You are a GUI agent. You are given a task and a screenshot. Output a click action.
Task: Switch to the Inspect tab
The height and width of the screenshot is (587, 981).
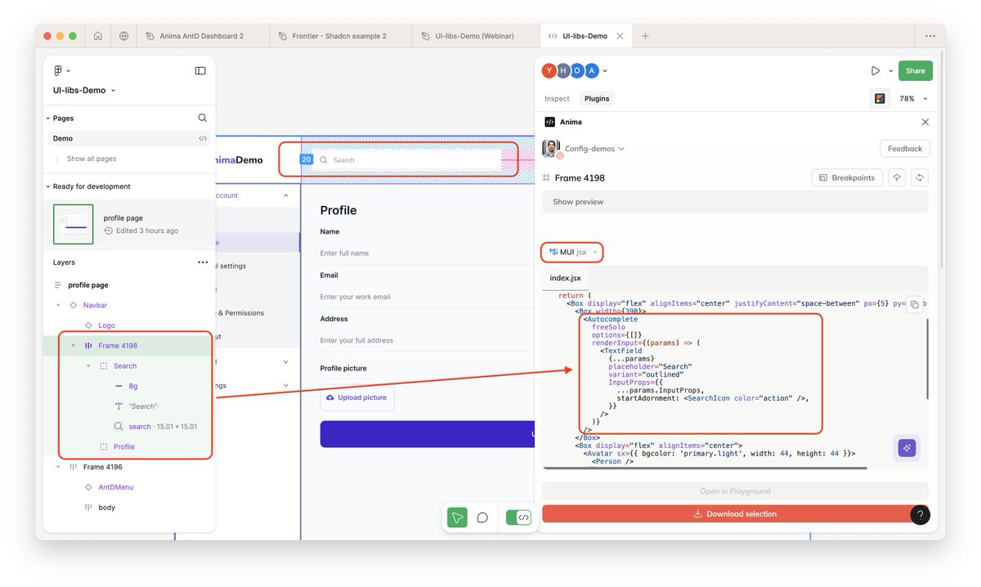click(x=557, y=98)
